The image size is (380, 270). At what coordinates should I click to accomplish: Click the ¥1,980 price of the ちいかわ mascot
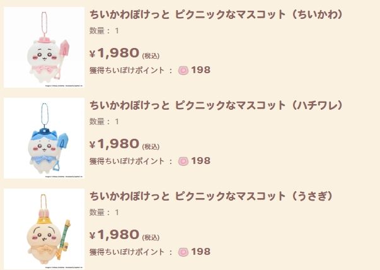coord(115,53)
